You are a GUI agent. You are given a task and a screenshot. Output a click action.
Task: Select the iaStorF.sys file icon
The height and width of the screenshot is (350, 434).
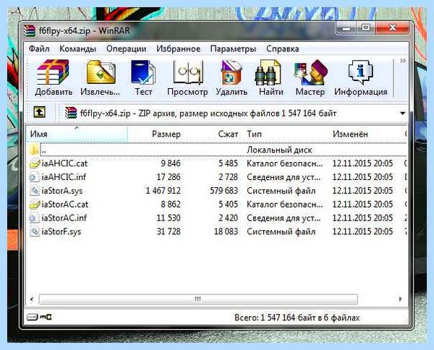point(34,231)
